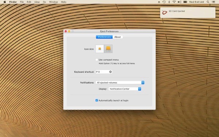Open the All ejected volumes dropdown
Viewport: 219px width, 137px height.
120,83
